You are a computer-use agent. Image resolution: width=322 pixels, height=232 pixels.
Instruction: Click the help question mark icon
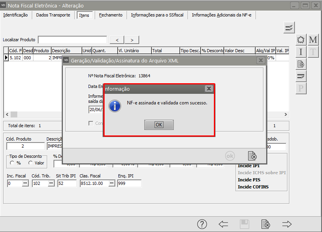pyautogui.click(x=202, y=224)
